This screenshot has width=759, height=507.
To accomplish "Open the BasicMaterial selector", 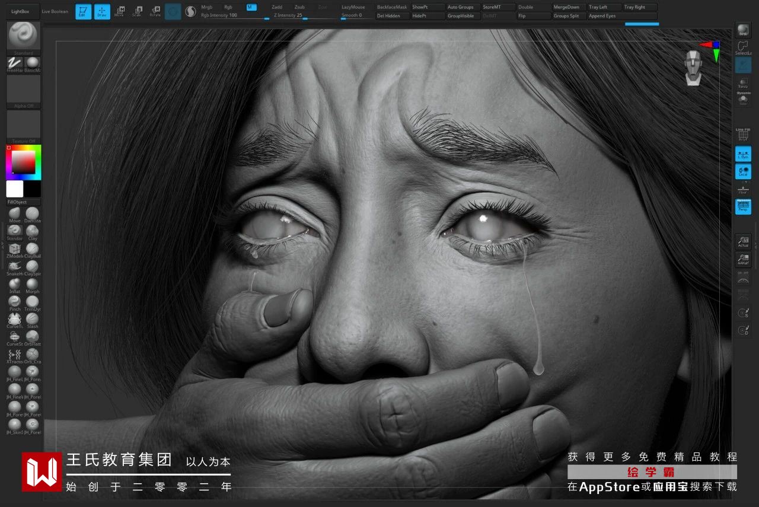I will [32, 64].
